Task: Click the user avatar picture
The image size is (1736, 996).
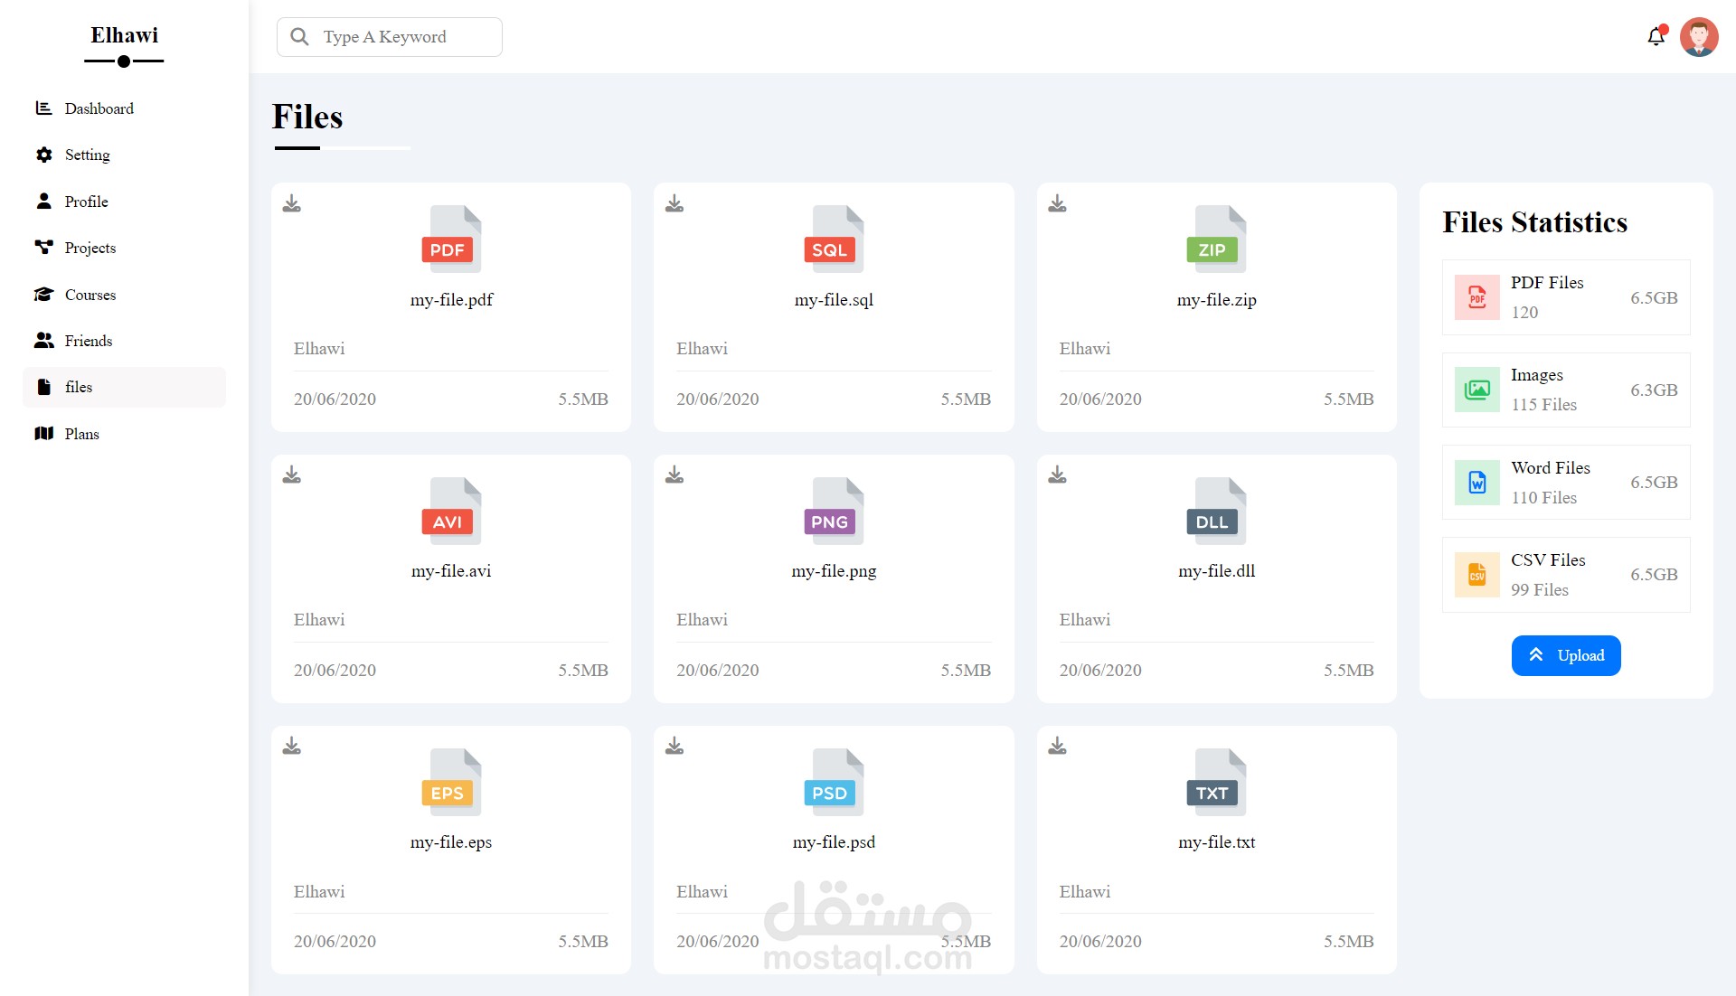Action: [1699, 37]
